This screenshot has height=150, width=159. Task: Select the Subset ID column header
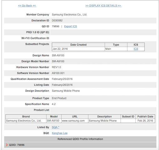[x=128, y=117]
